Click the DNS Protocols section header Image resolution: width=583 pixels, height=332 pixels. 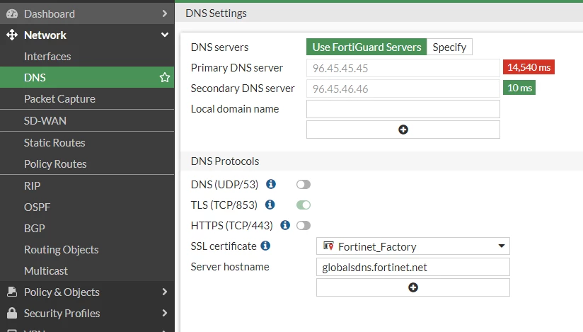click(225, 161)
